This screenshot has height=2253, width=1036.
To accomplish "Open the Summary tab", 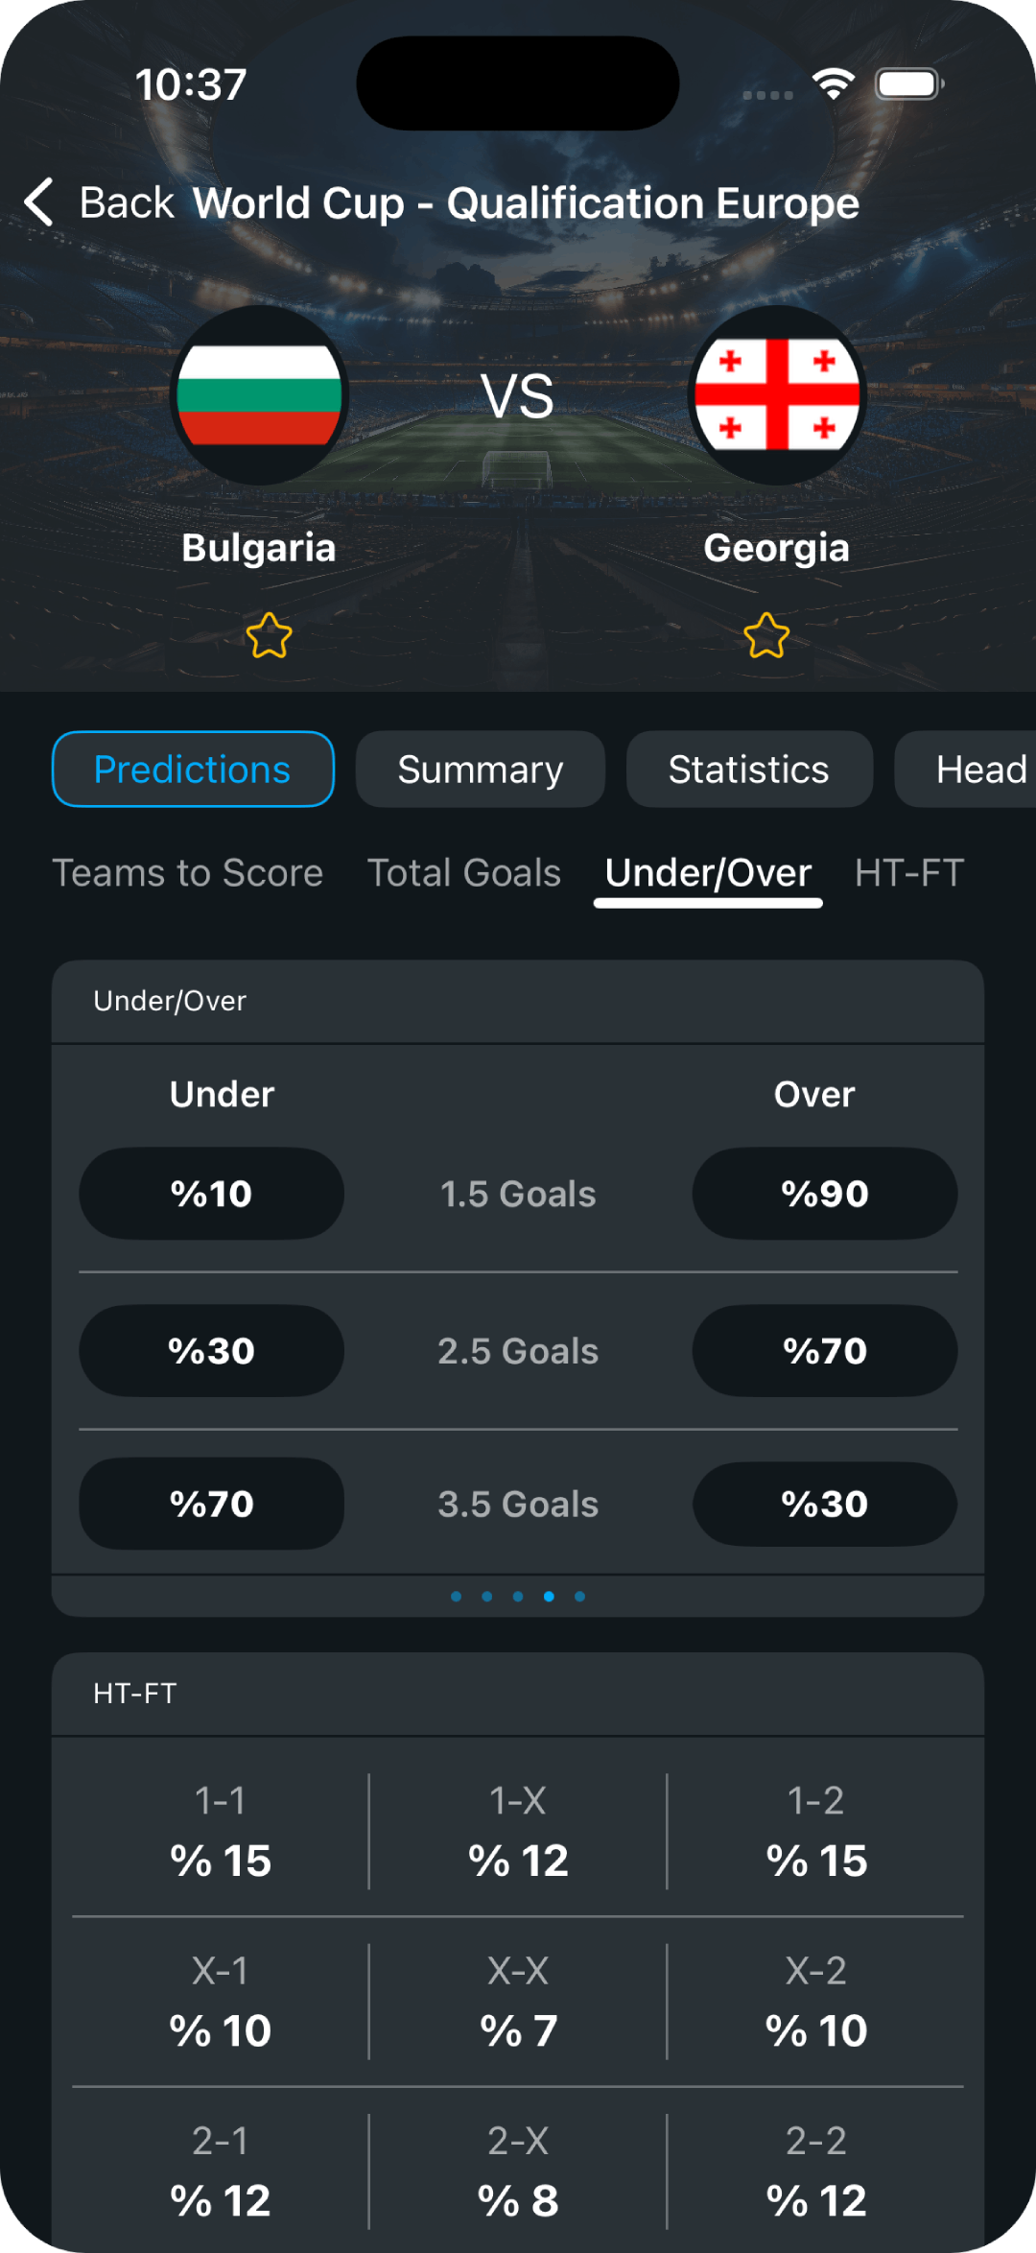I will pyautogui.click(x=481, y=770).
